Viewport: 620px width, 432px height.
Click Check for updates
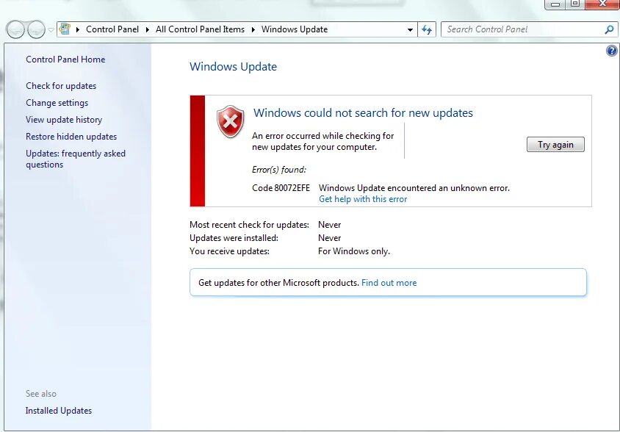coord(61,86)
